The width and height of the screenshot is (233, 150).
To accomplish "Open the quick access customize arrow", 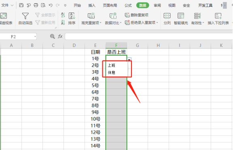I will 65,6.
